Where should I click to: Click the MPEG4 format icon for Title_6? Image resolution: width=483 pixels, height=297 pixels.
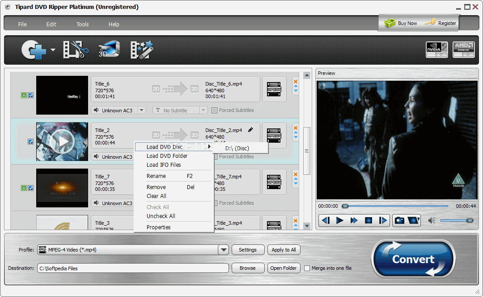274,89
